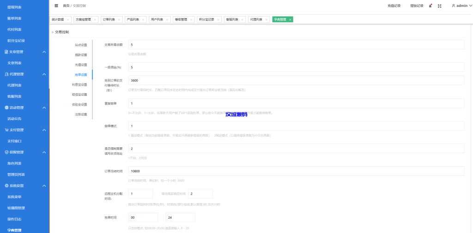Collapse the 系统设置 sidebar section
The width and height of the screenshot is (473, 233).
pos(44,185)
